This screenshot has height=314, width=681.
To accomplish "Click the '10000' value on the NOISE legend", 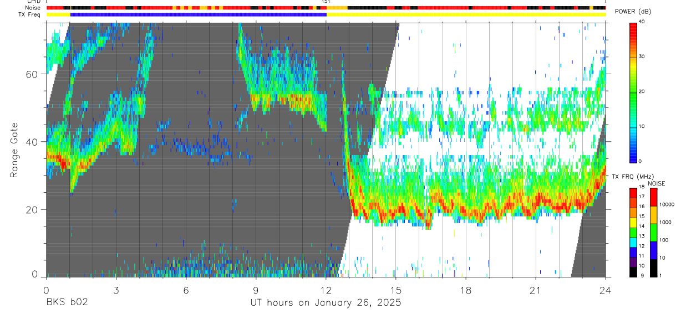I will 668,204.
